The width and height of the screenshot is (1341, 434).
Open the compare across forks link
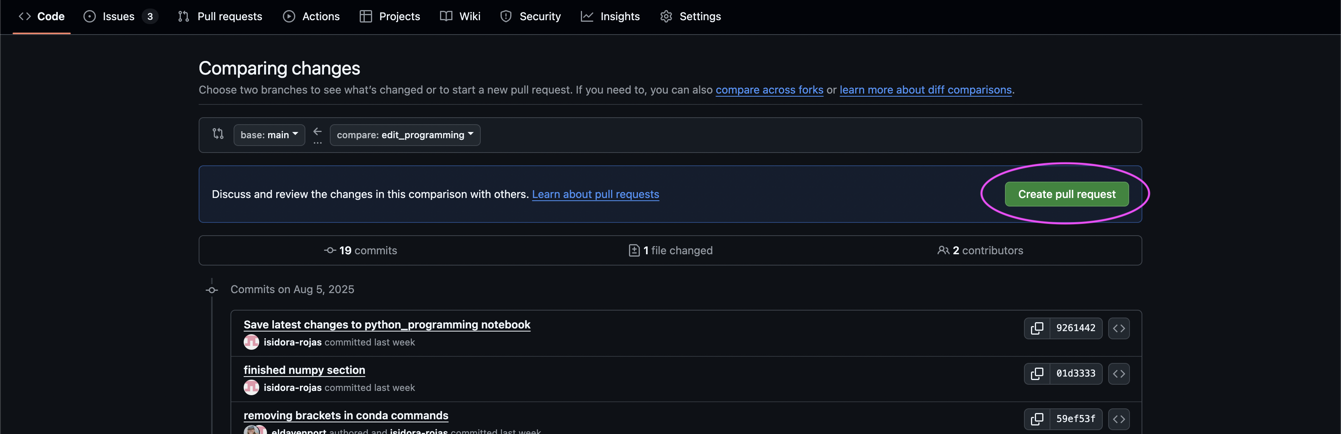point(769,90)
